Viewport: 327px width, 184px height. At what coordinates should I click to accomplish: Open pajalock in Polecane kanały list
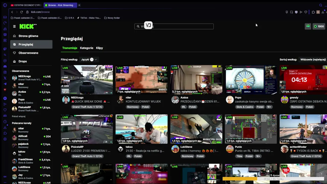click(x=31, y=145)
